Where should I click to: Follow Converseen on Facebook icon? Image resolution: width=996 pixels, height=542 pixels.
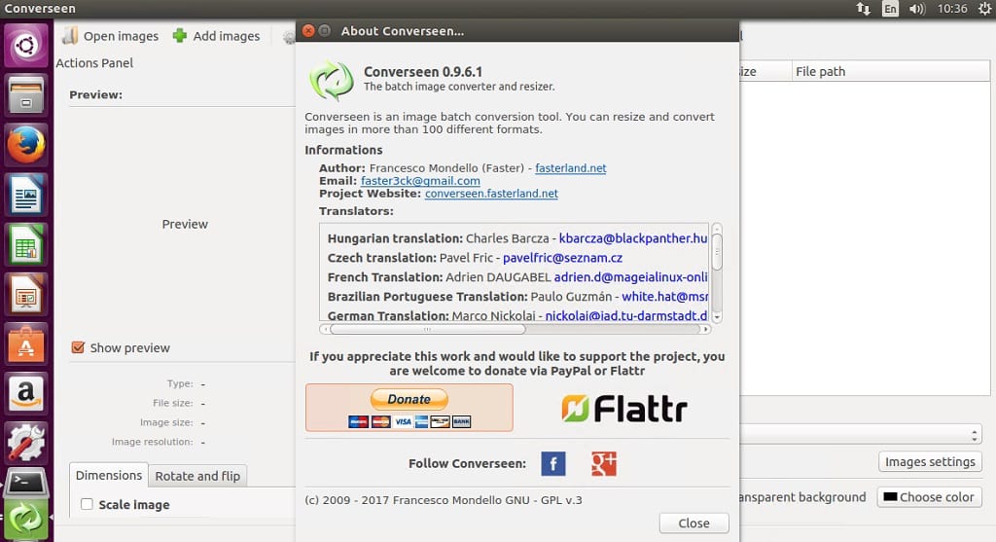tap(553, 464)
